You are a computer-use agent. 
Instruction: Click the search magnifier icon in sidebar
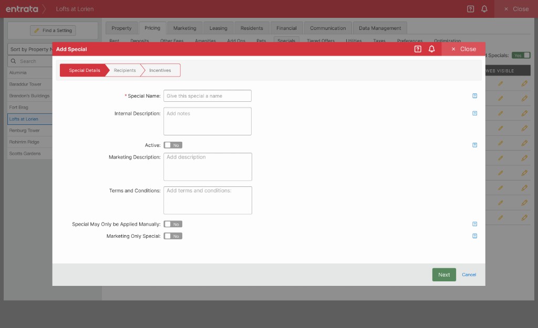(13, 61)
